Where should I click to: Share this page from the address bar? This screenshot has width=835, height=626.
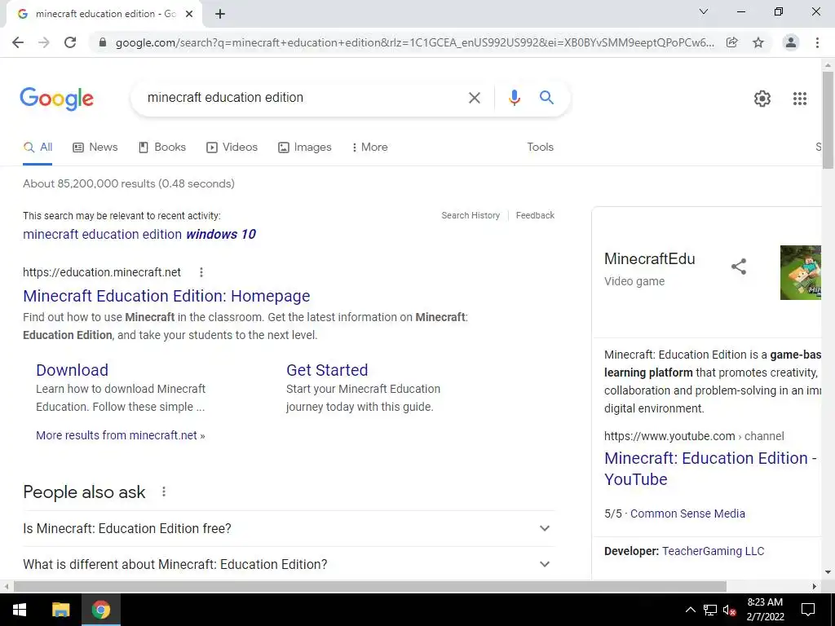pos(732,42)
